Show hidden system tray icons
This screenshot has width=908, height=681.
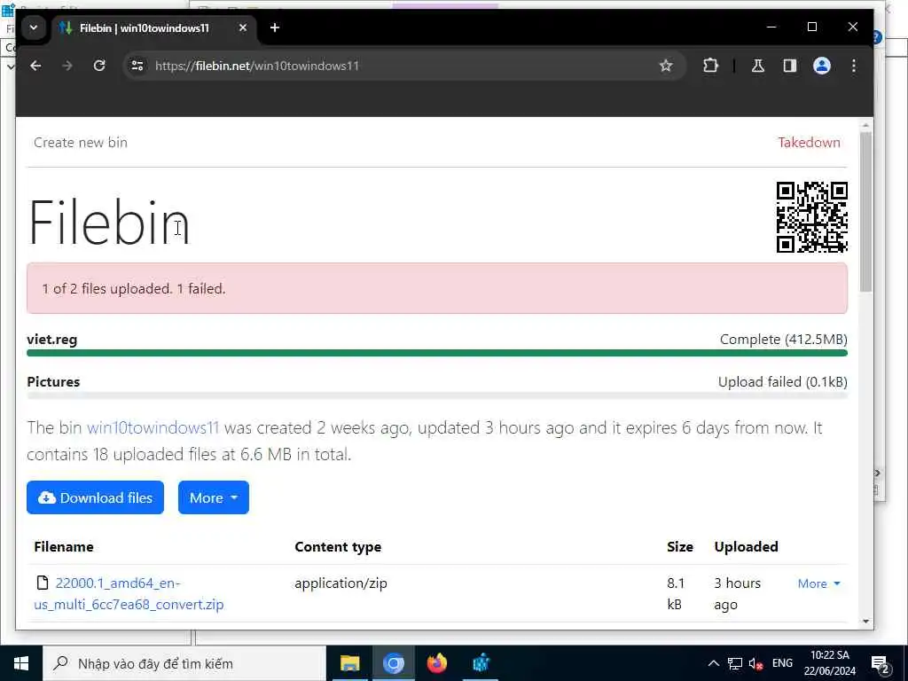pos(714,663)
